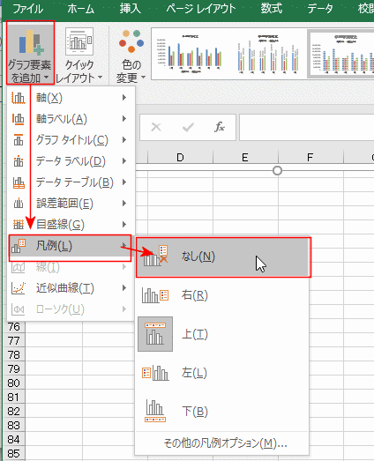The height and width of the screenshot is (461, 374).
Task: Open the グラフ要素を追加 button
Action: pyautogui.click(x=30, y=53)
